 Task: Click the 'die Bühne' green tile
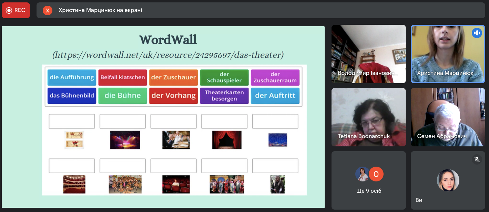coord(122,96)
